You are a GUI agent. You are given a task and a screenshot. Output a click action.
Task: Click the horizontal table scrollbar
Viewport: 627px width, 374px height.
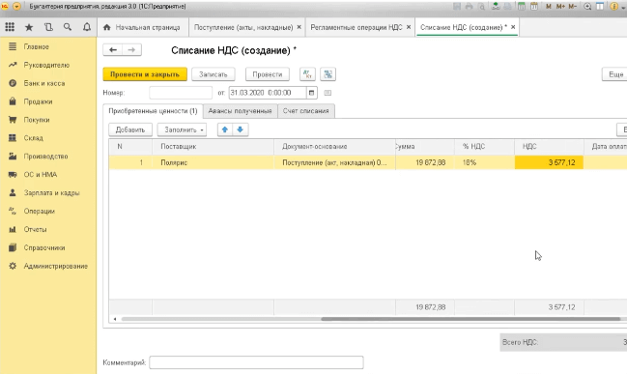470,319
